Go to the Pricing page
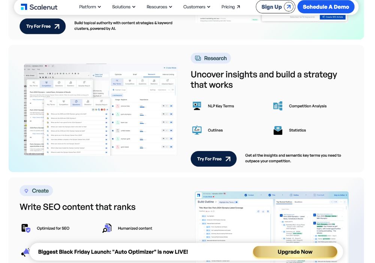Viewport: 375px width, 263px height. (231, 7)
